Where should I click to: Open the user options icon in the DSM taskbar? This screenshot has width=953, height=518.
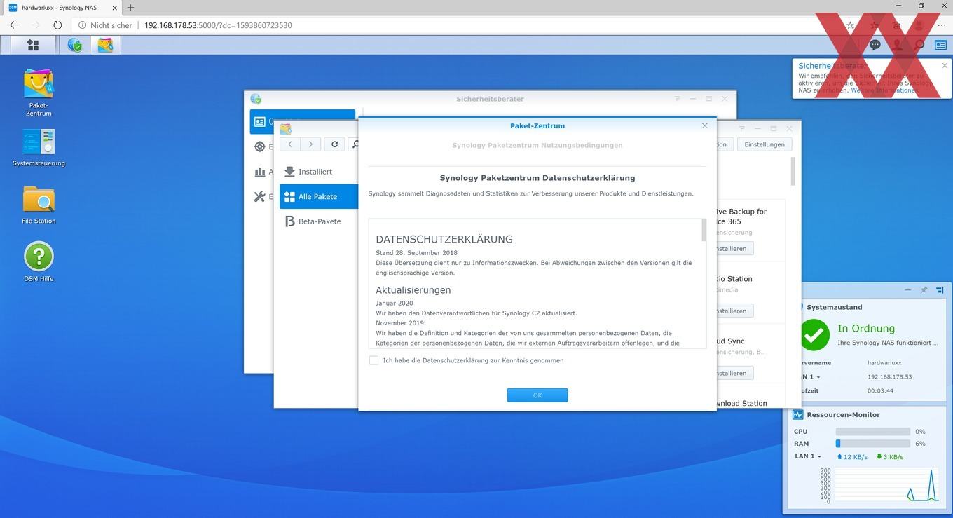click(897, 45)
